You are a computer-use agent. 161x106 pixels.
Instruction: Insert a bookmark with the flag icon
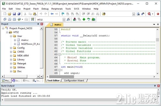click(63, 14)
